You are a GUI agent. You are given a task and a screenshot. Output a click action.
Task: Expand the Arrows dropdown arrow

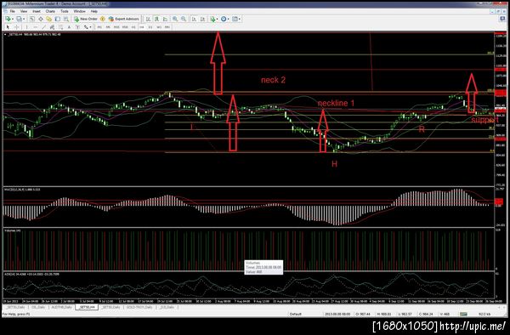[90, 27]
